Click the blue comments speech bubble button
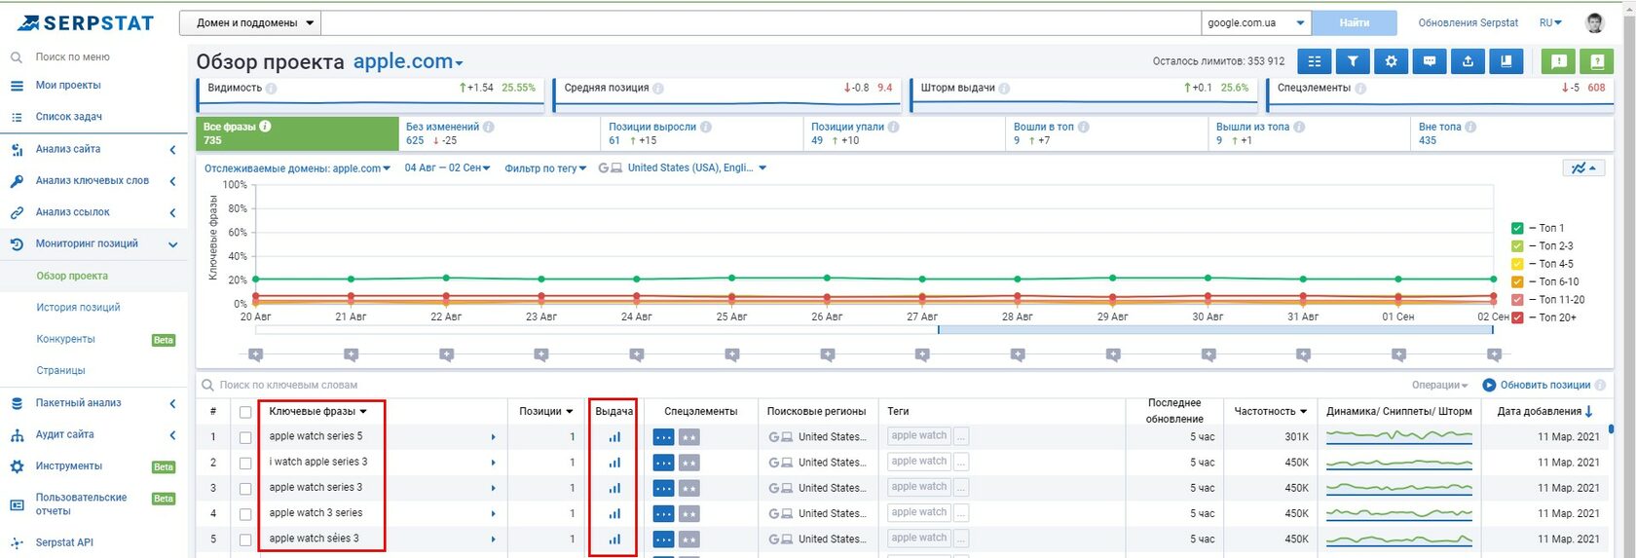 pyautogui.click(x=1430, y=61)
